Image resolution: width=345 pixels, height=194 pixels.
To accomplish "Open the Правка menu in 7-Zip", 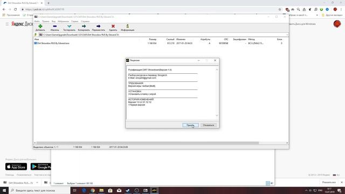I will pos(45,22).
